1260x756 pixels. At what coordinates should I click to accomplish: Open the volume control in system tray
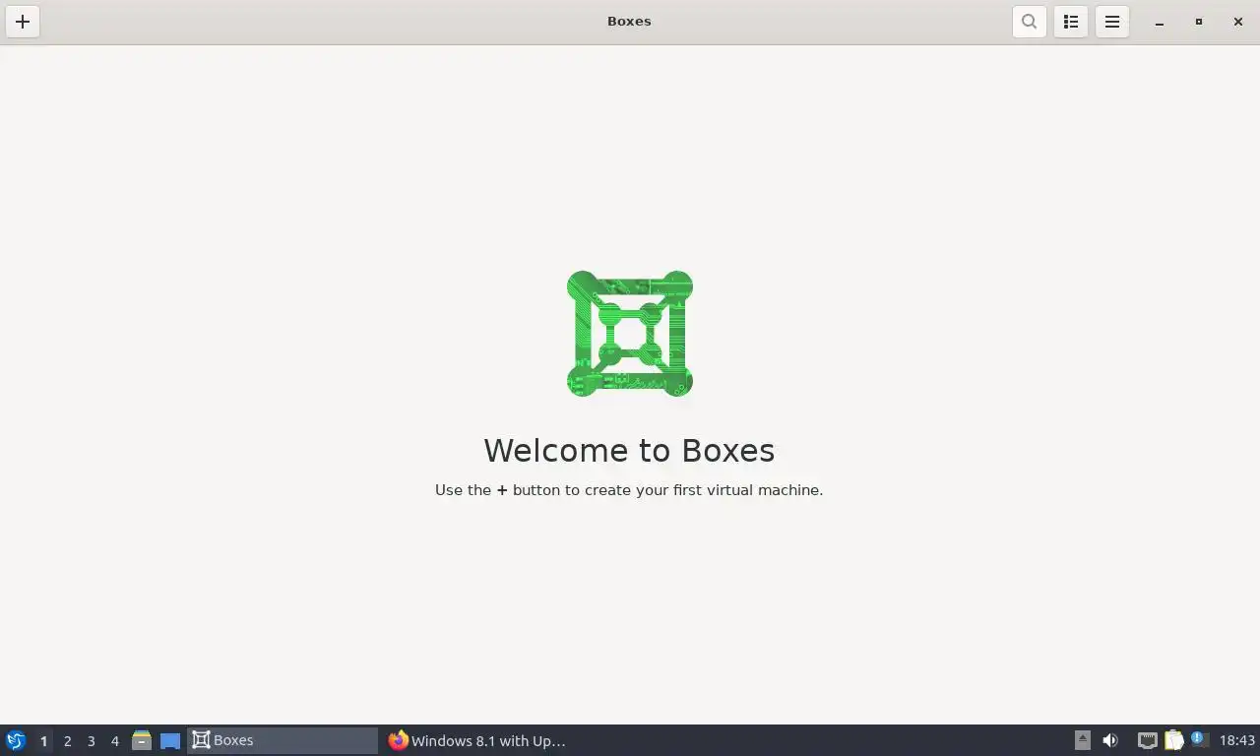click(1110, 740)
